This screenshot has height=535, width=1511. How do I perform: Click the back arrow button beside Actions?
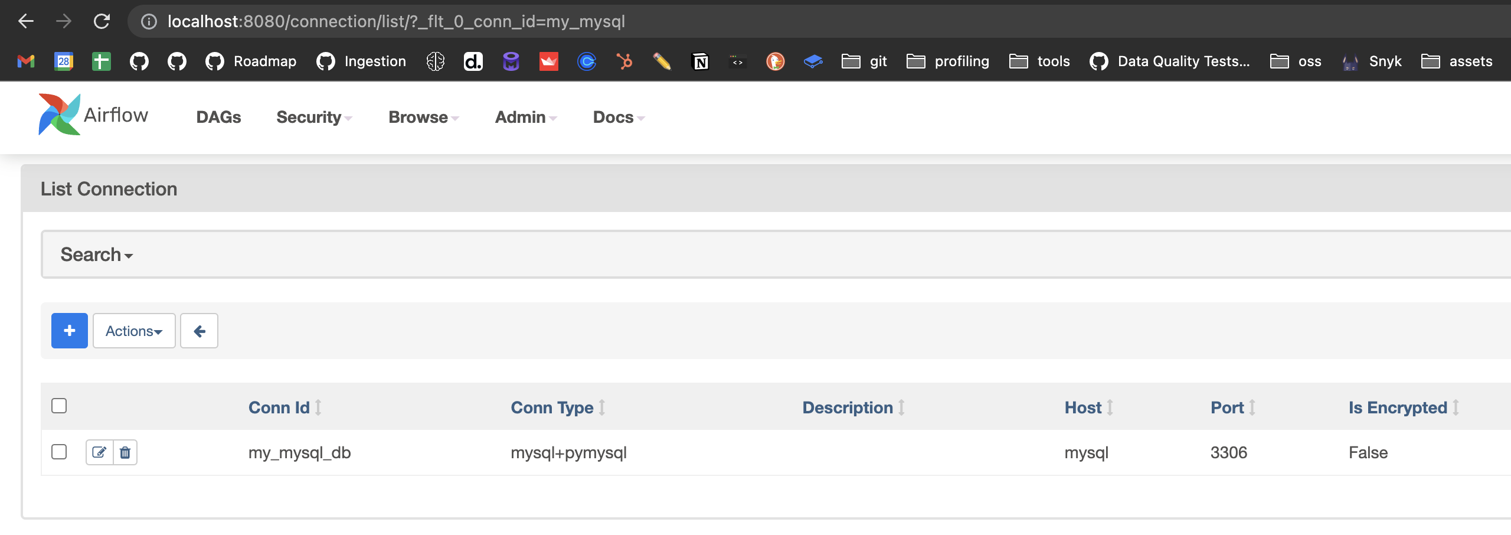point(199,331)
